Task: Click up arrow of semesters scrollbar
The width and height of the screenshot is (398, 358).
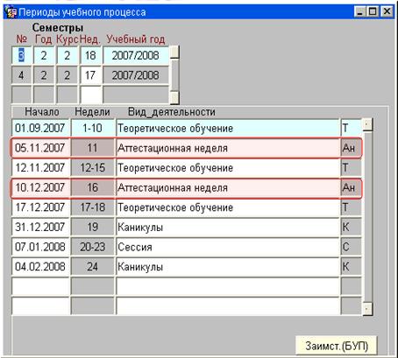Action: pos(174,52)
